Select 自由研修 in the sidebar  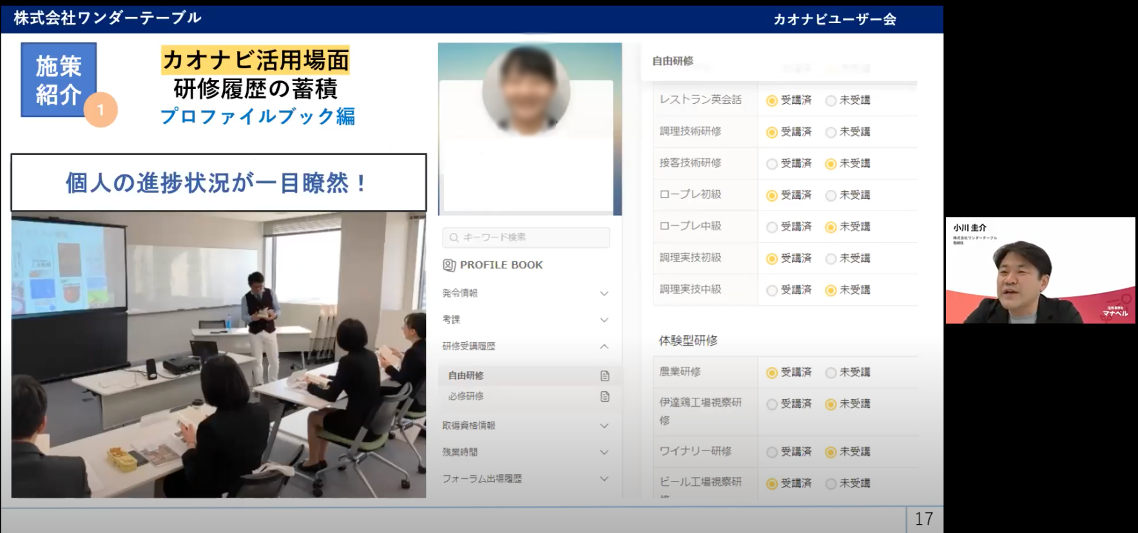coord(466,375)
